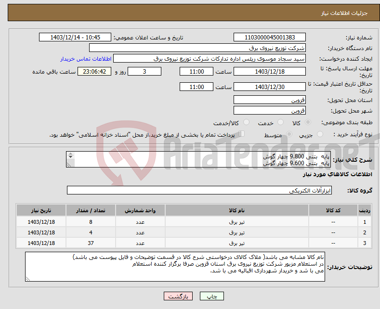Click تیر برق in row 2
Image resolution: width=380 pixels, height=309 pixels.
(x=237, y=233)
